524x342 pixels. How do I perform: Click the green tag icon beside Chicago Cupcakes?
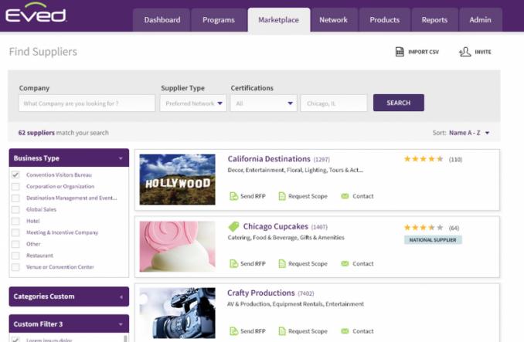pyautogui.click(x=233, y=227)
